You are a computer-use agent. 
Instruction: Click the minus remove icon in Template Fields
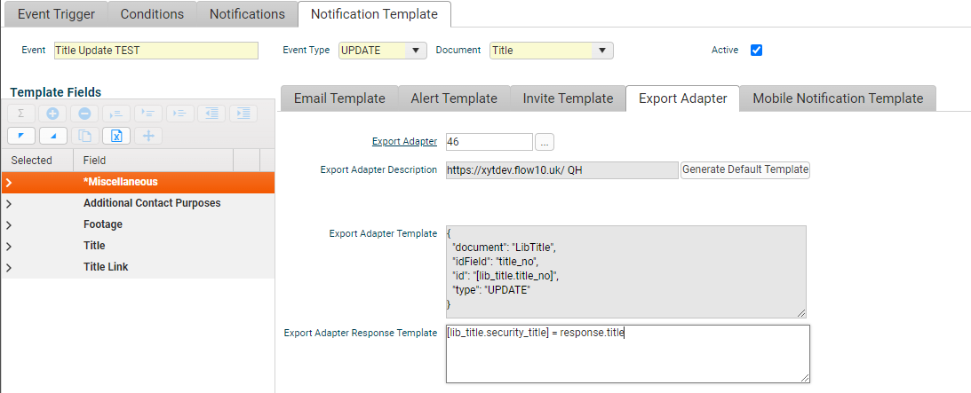click(x=84, y=114)
